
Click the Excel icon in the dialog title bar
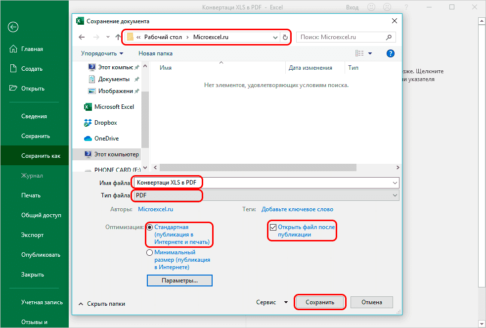[81, 21]
